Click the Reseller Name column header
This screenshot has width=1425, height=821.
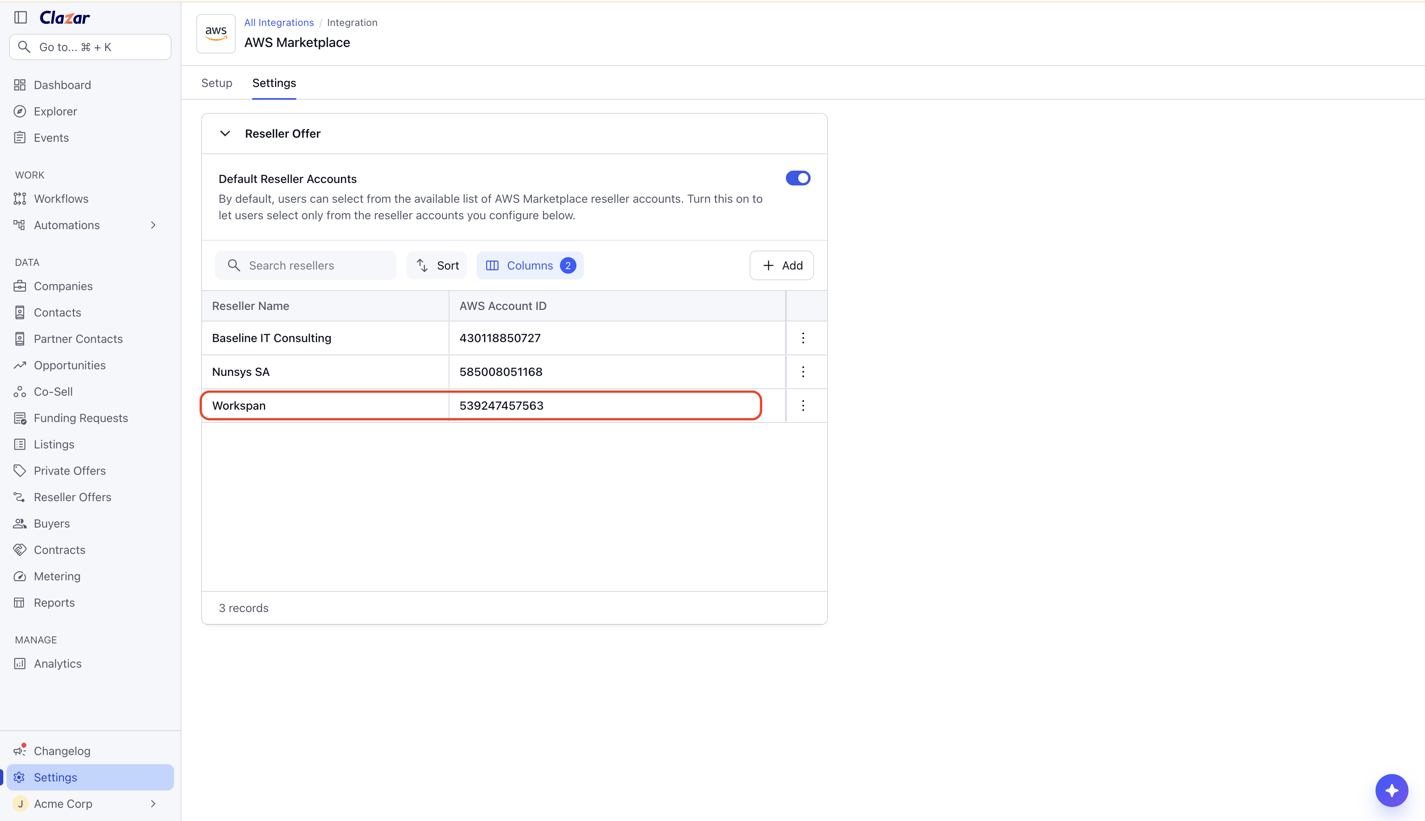(x=325, y=306)
